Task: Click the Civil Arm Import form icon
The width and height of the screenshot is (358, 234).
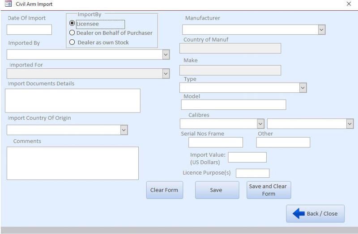Action: [8, 4]
